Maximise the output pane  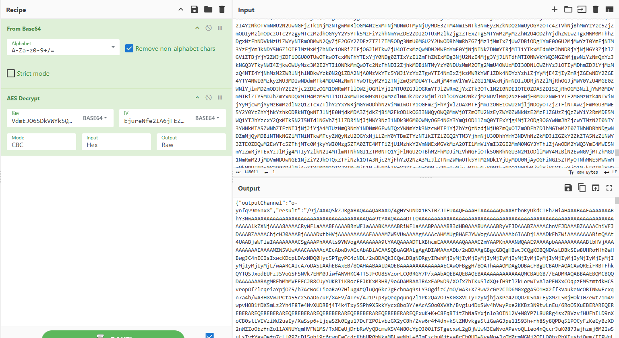click(x=609, y=188)
